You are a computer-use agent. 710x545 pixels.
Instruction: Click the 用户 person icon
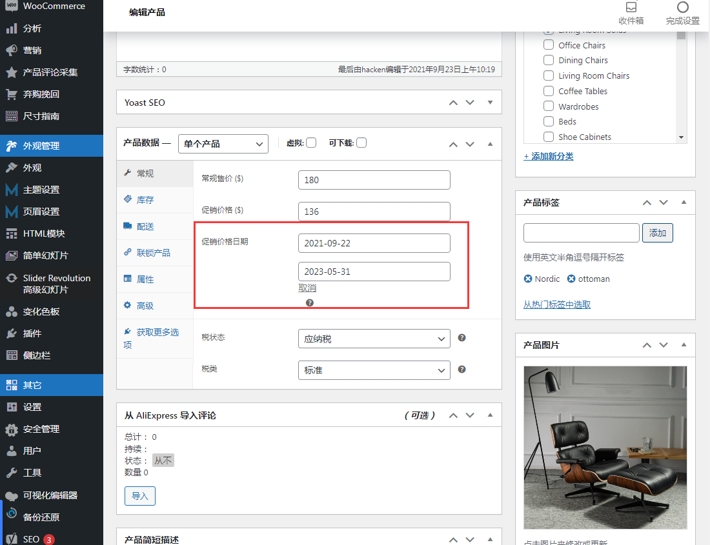12,451
